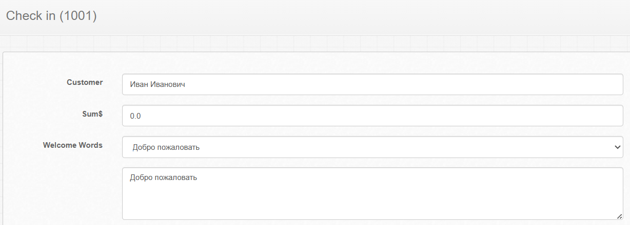Click the Customer field label
The height and width of the screenshot is (225, 630).
pos(85,82)
